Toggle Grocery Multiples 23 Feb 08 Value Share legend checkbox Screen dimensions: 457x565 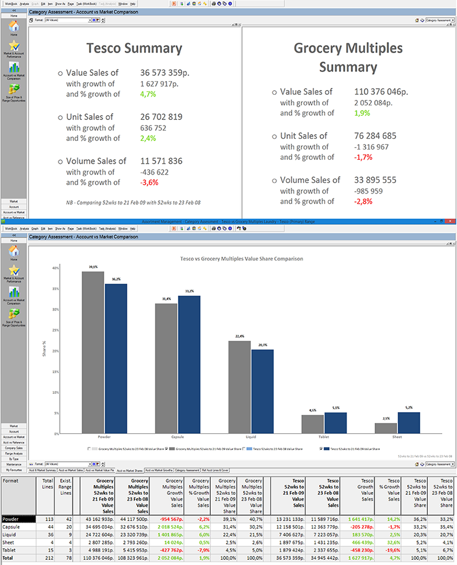[x=89, y=449]
